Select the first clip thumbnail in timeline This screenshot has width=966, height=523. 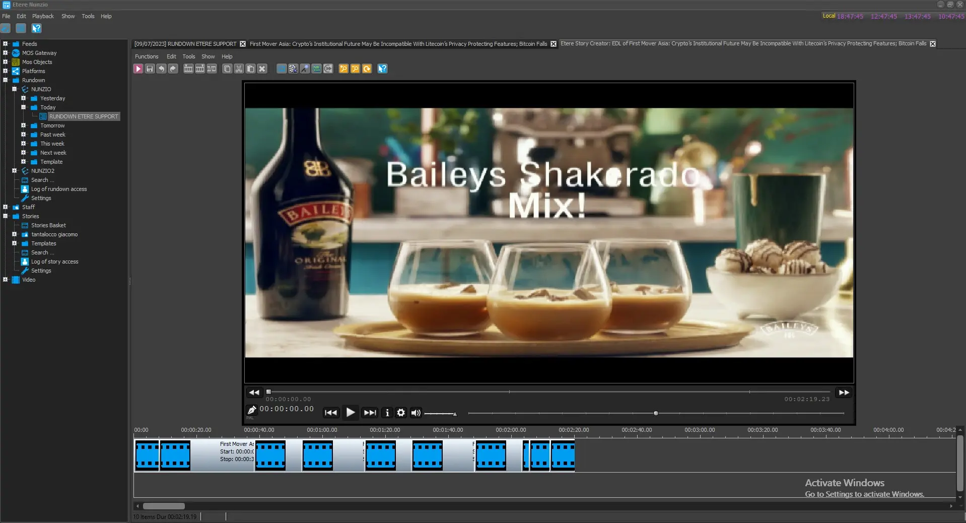(x=147, y=455)
